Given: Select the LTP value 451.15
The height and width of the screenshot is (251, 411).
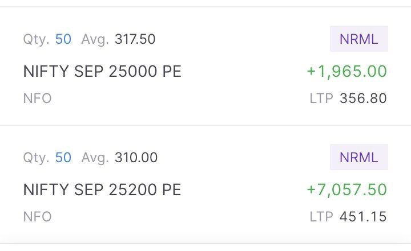Looking at the screenshot, I should pyautogui.click(x=363, y=217).
